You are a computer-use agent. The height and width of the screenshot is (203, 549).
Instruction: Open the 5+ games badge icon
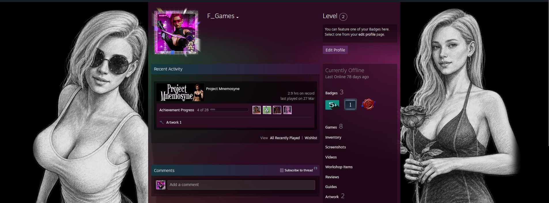(332, 105)
